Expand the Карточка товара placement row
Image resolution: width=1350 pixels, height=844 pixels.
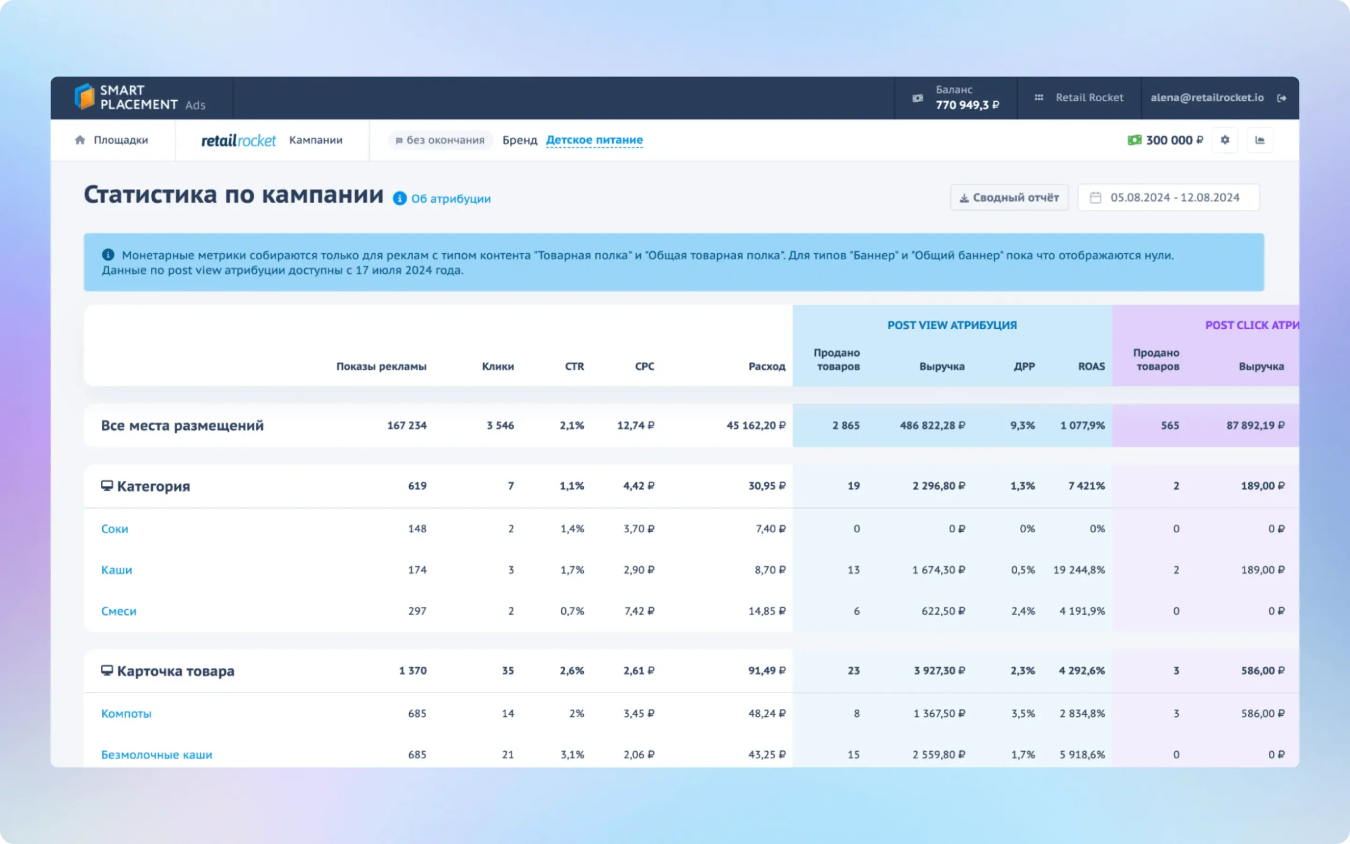click(x=175, y=671)
